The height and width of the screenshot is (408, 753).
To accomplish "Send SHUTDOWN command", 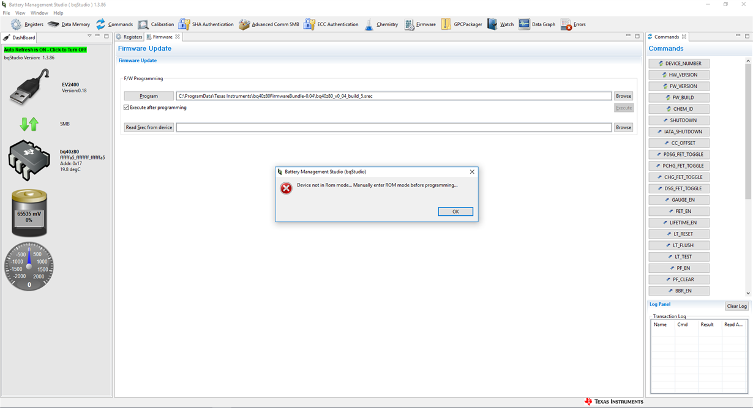I will click(679, 121).
